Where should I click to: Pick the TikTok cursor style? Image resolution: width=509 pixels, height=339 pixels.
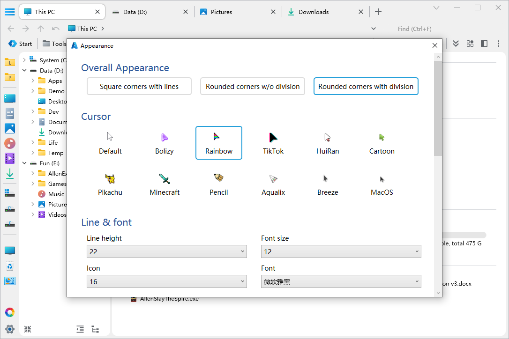[273, 137]
